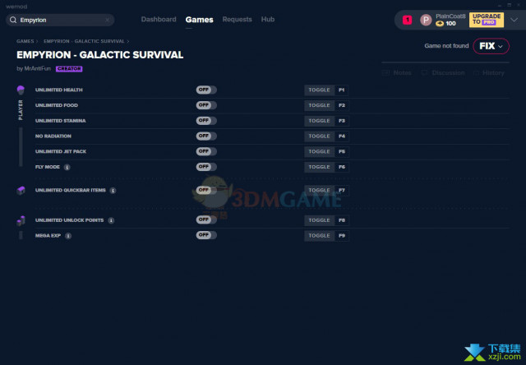526x365 pixels.
Task: Expand the account menu chevron
Action: pos(514,20)
